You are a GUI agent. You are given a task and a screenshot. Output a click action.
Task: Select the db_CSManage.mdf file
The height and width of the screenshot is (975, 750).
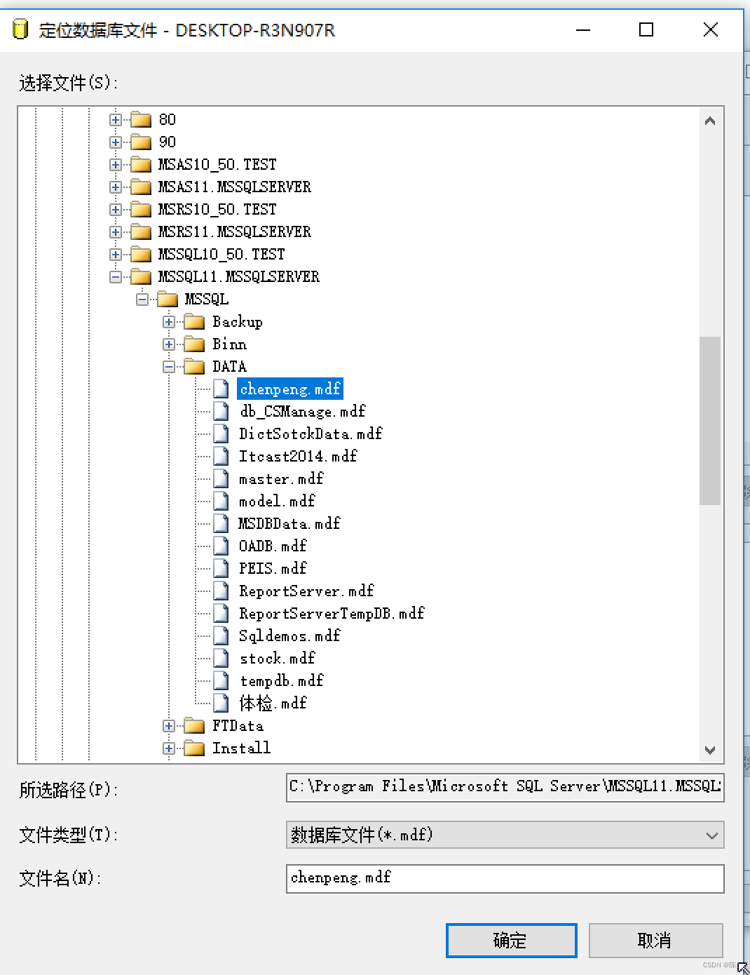302,411
